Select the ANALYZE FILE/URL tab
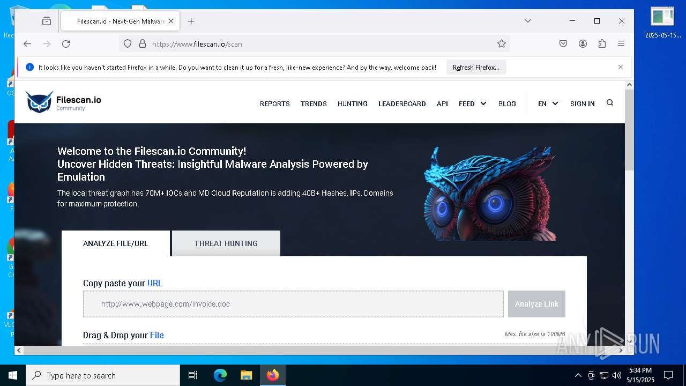 [x=116, y=243]
